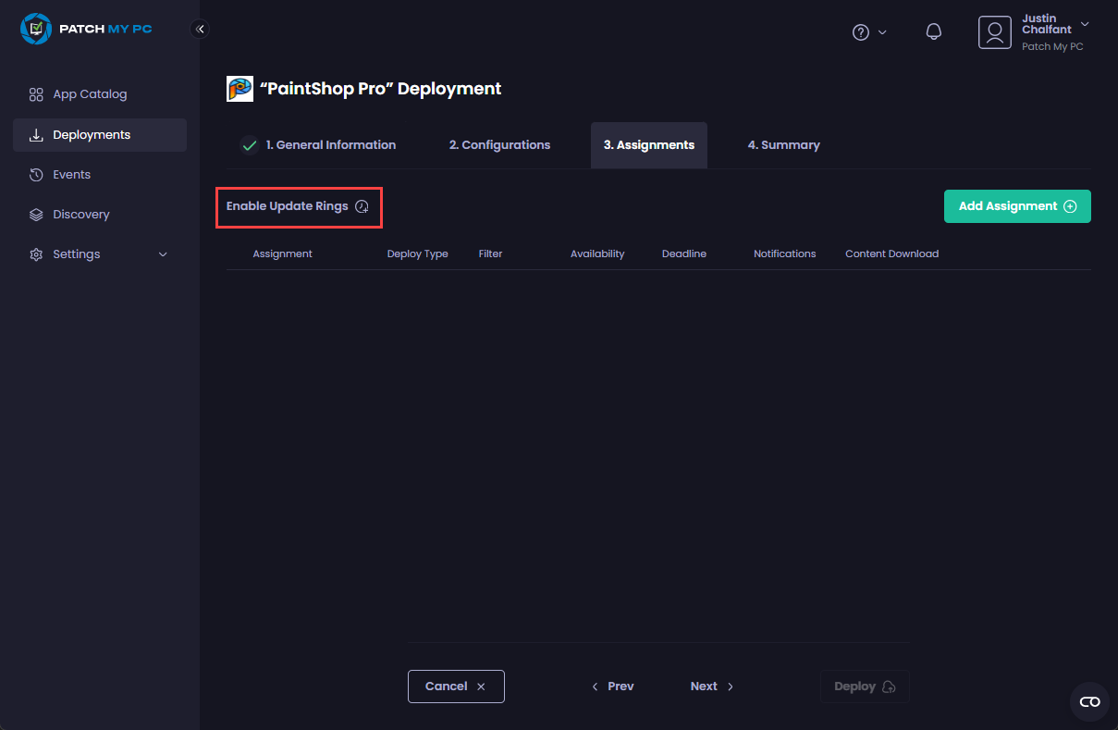Viewport: 1118px width, 730px height.
Task: Click the Discovery layers icon
Action: [x=36, y=214]
